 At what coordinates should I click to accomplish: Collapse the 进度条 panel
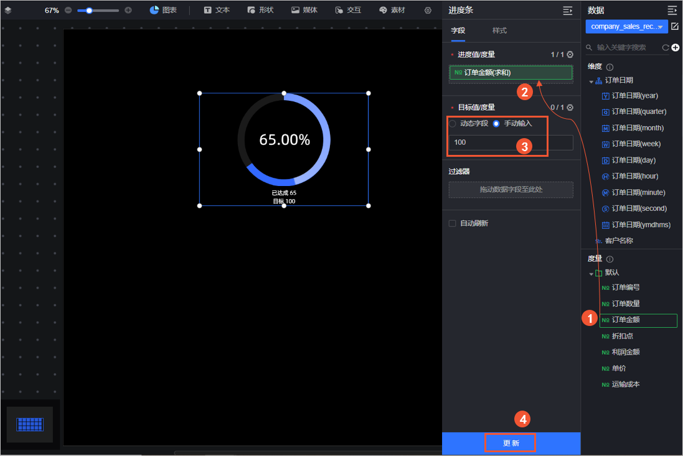568,11
